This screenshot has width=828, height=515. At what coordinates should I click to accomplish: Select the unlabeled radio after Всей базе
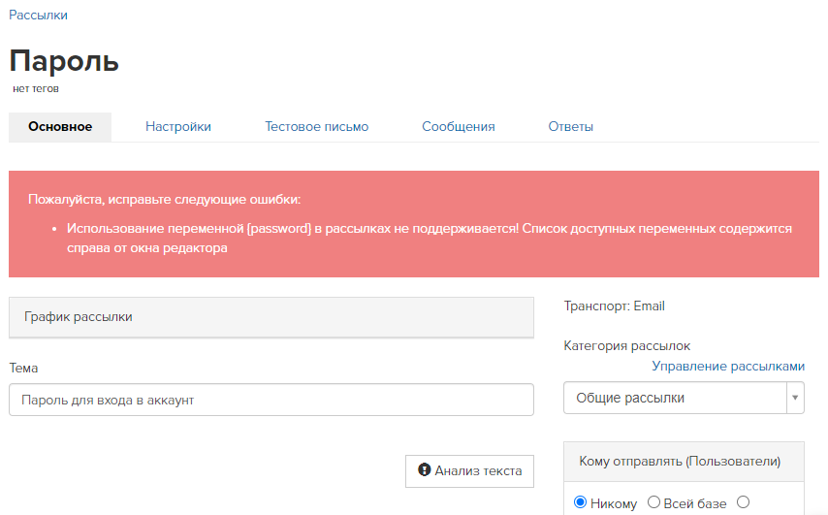(744, 502)
